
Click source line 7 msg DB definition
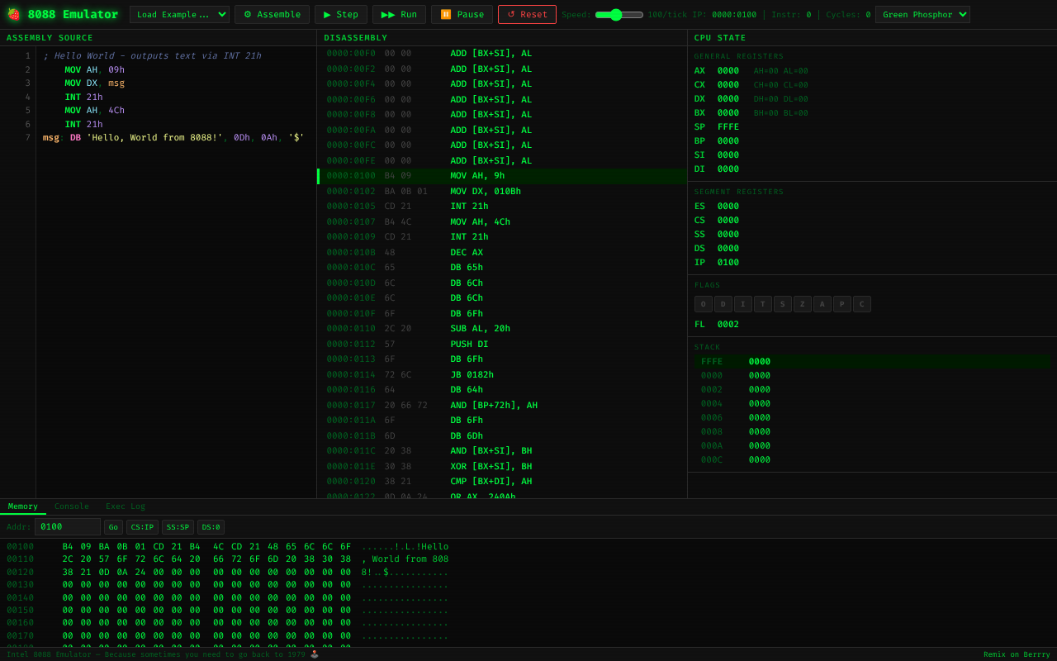coord(173,138)
